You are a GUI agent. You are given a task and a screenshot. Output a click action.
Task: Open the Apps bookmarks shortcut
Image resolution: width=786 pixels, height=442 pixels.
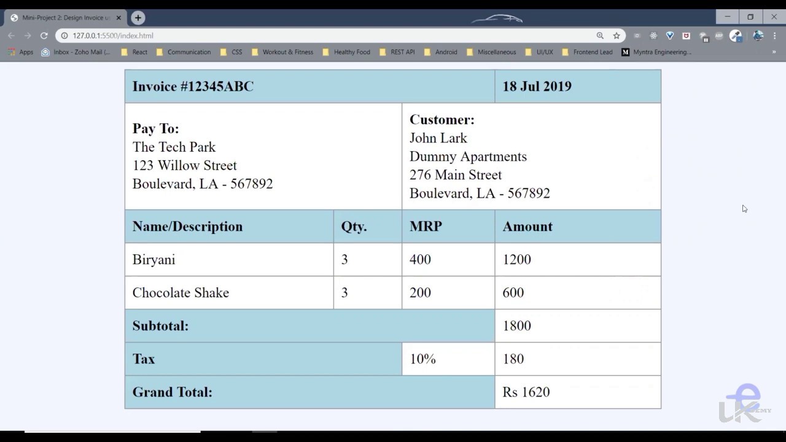pyautogui.click(x=20, y=52)
